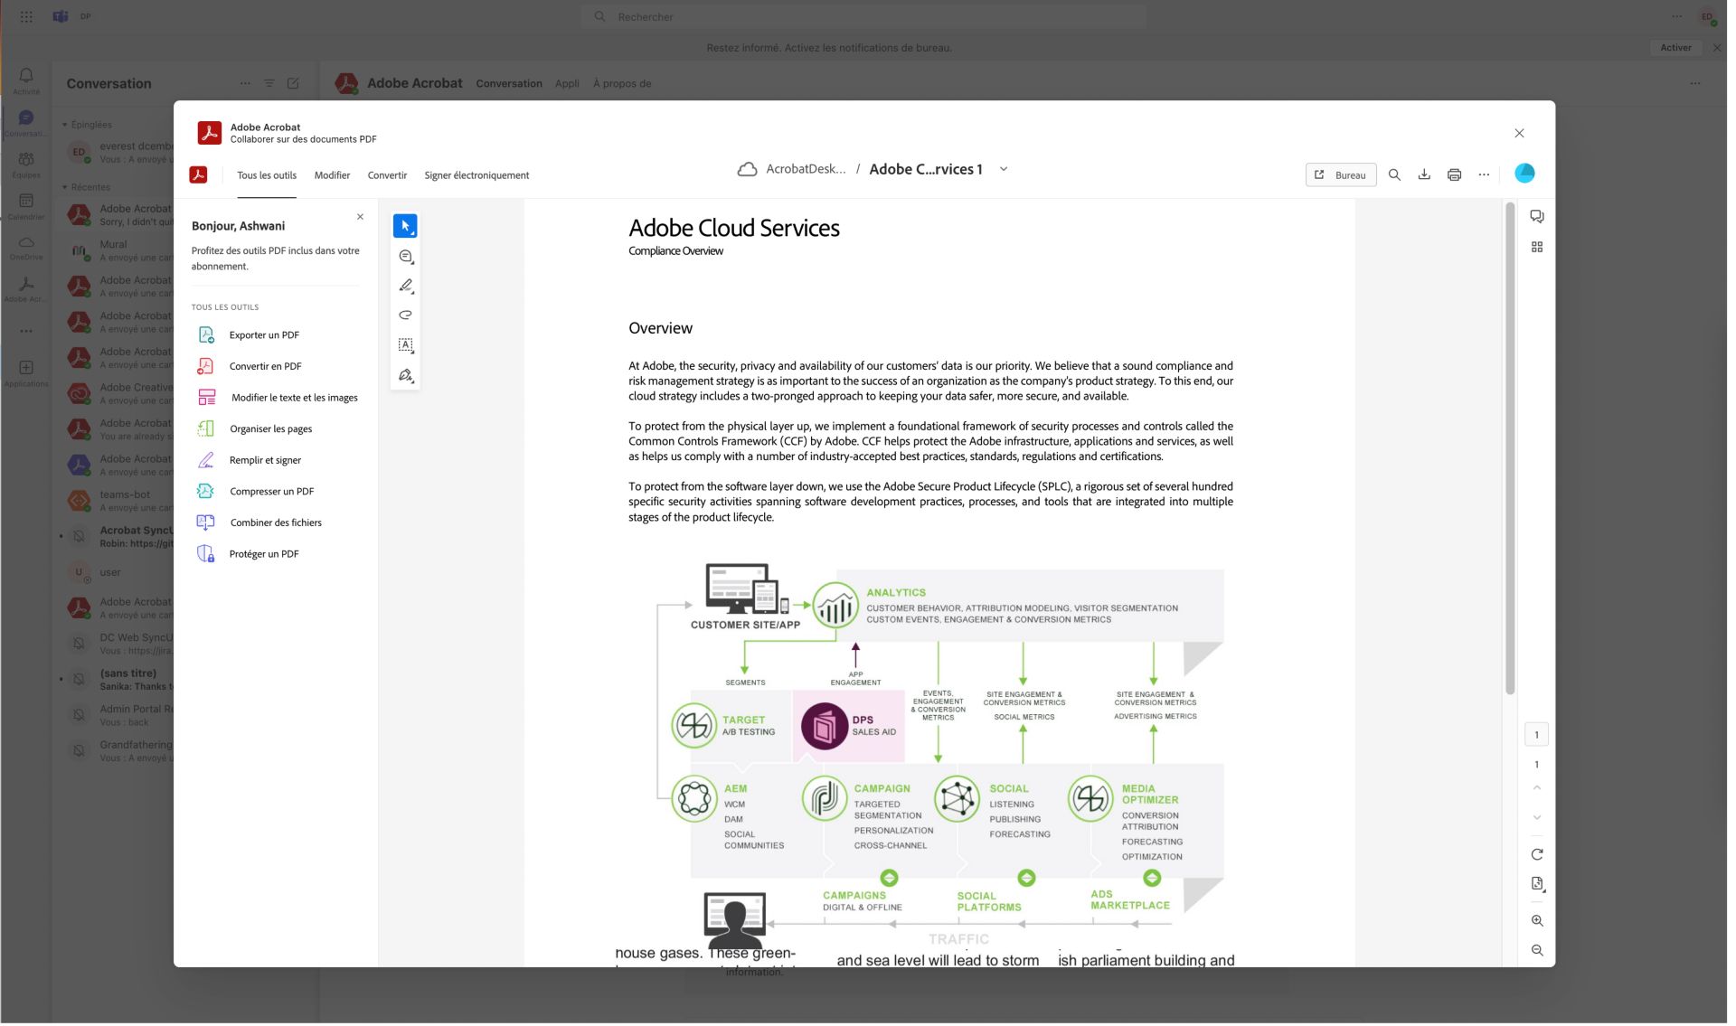Print the document
Image resolution: width=1736 pixels, height=1026 pixels.
pos(1454,175)
